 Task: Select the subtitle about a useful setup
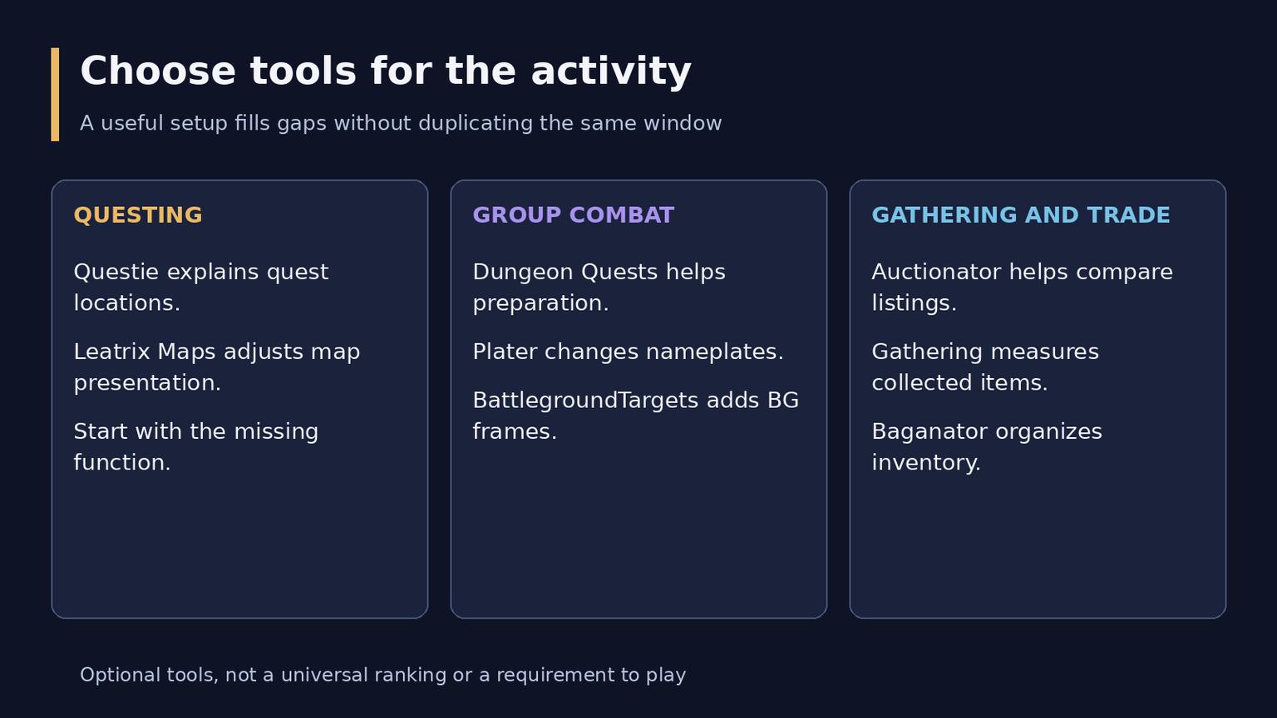tap(401, 124)
